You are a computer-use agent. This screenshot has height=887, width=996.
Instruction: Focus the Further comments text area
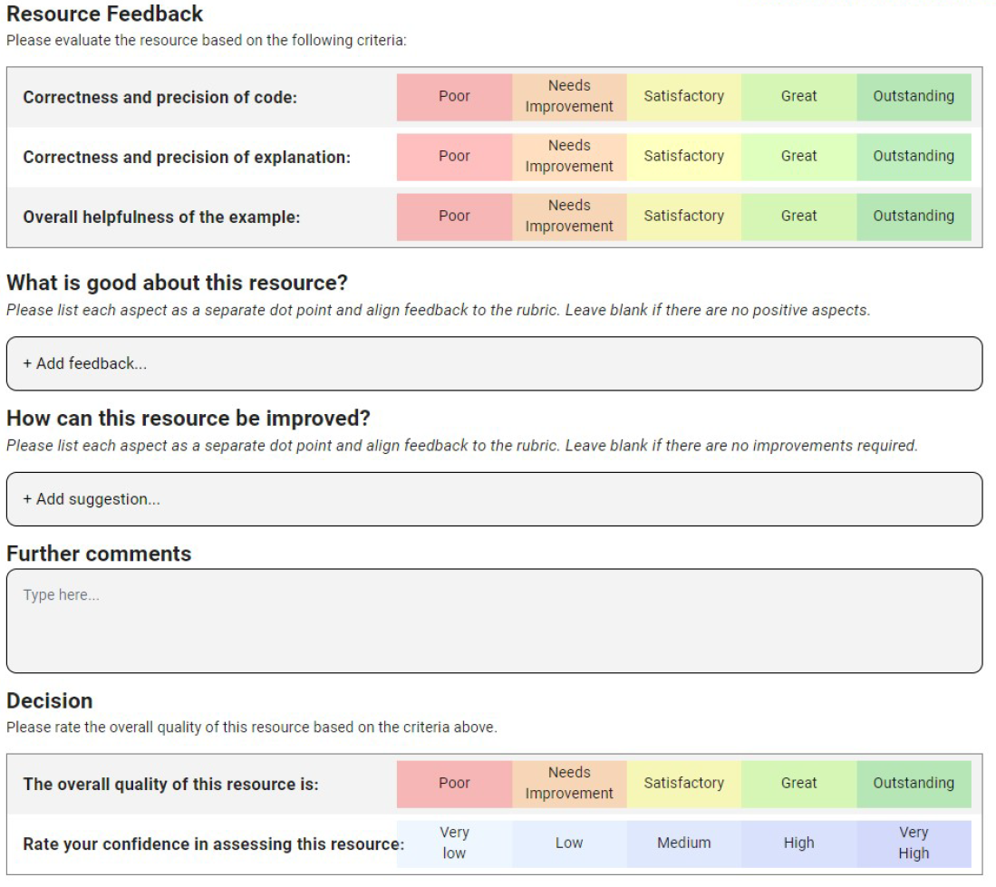[x=494, y=621]
